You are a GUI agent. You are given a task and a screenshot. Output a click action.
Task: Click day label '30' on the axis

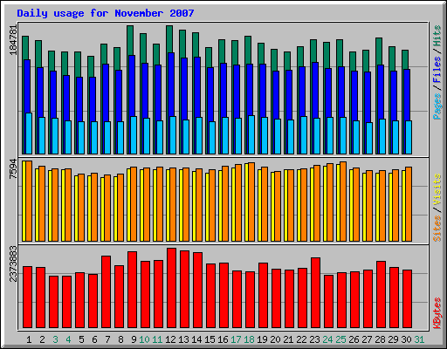click(406, 339)
